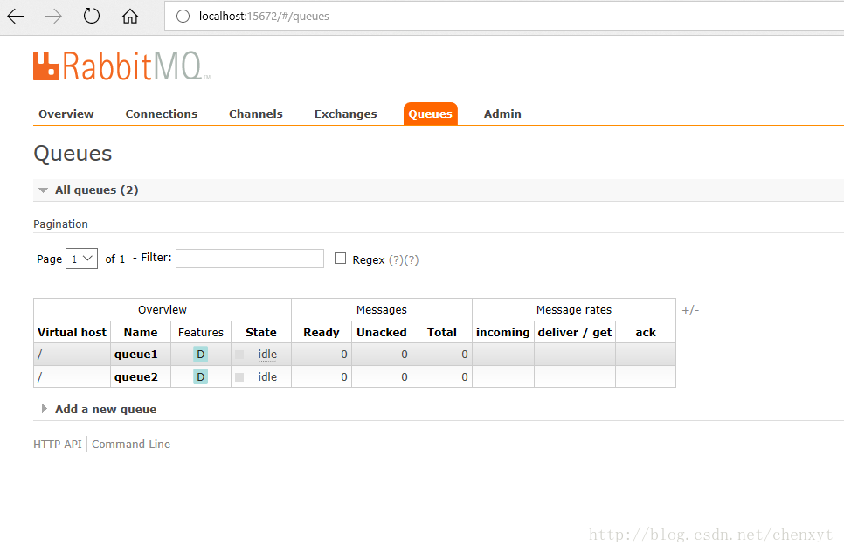The height and width of the screenshot is (552, 844).
Task: Sort by the Virtual host column header
Action: click(73, 333)
